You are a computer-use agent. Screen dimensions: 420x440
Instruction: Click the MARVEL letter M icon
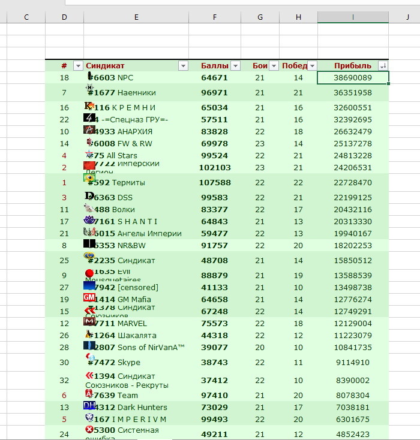pyautogui.click(x=89, y=321)
